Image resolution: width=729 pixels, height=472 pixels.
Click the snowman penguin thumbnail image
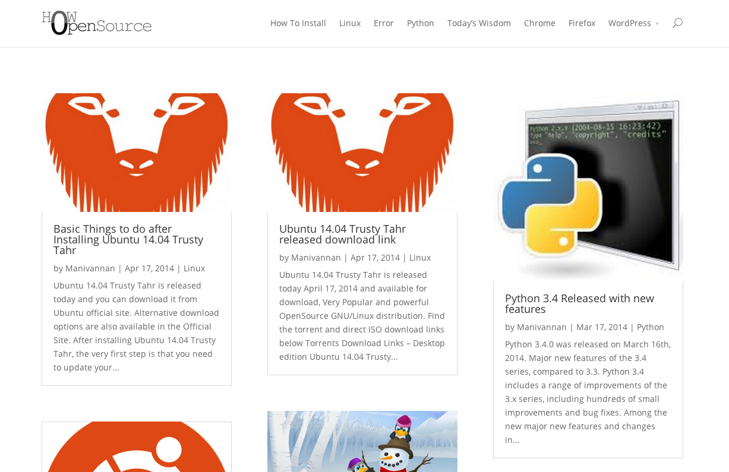[362, 441]
